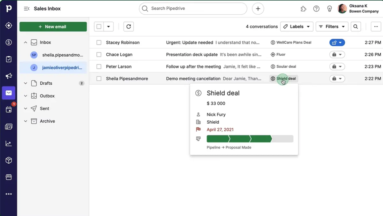Open Follow up after the meeting email
Image resolution: width=383 pixels, height=216 pixels.
(x=193, y=66)
